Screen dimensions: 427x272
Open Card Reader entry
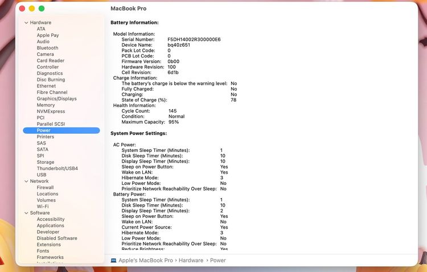(x=51, y=60)
